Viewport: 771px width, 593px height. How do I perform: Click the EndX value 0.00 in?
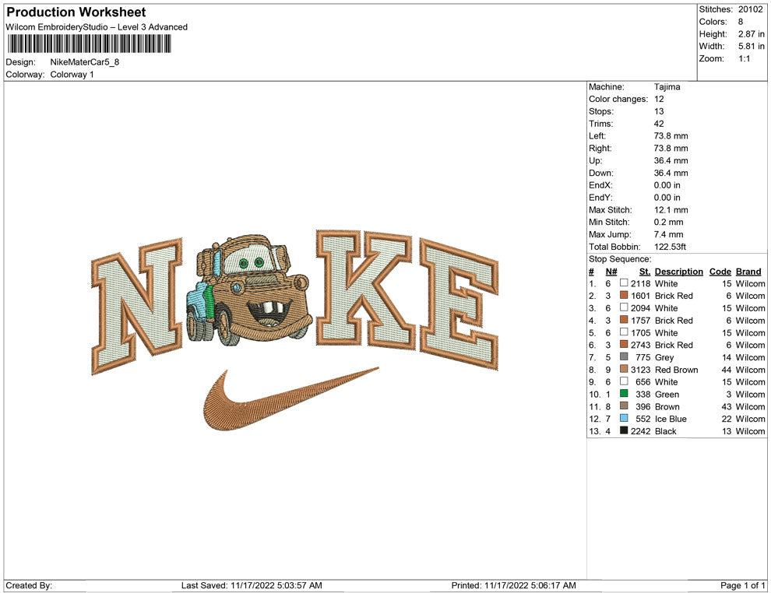pyautogui.click(x=667, y=185)
